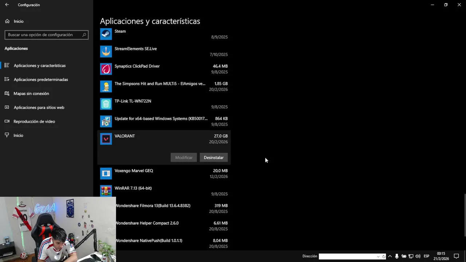
Task: Select Wondershare Helper Compact 2.6.0 entry
Action: tap(147, 223)
